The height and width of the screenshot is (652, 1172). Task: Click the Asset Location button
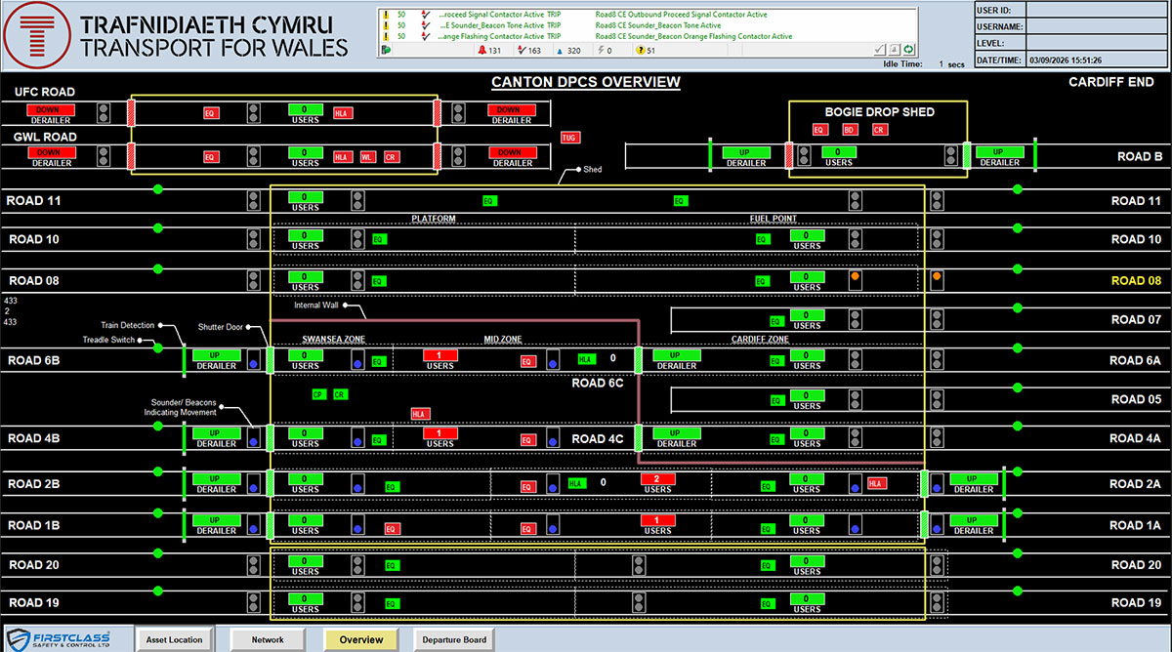(175, 640)
